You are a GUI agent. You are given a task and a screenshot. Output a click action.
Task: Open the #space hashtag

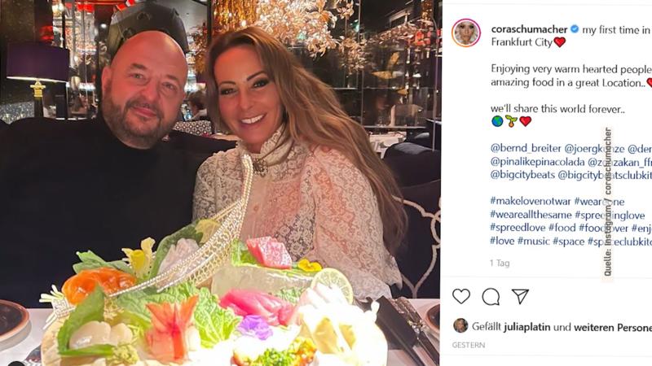coord(568,241)
